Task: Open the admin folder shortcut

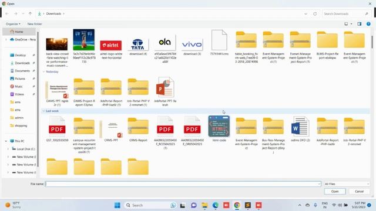Action: click(19, 118)
